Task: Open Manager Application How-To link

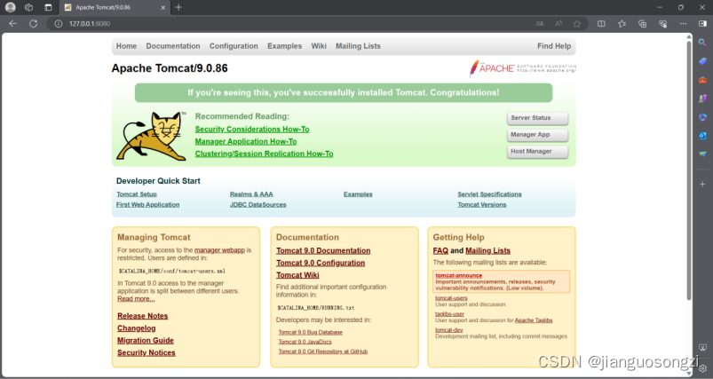Action: 246,141
